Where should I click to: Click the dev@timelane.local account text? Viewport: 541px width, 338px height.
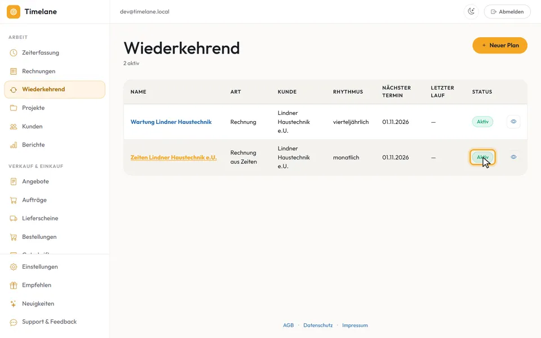pos(145,11)
